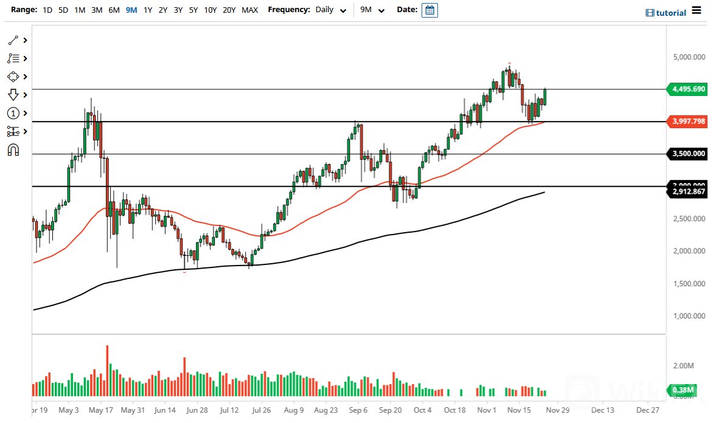
Task: Open the Date calendar picker
Action: pyautogui.click(x=430, y=10)
